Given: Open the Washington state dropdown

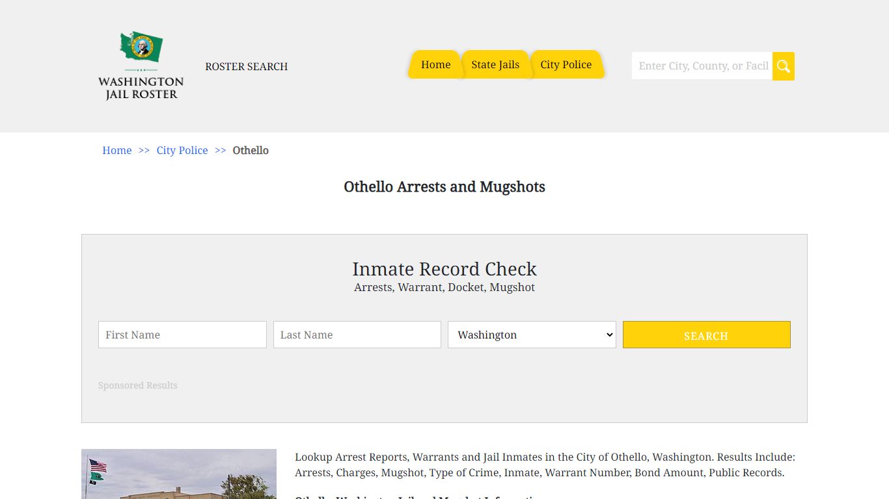Looking at the screenshot, I should point(532,335).
